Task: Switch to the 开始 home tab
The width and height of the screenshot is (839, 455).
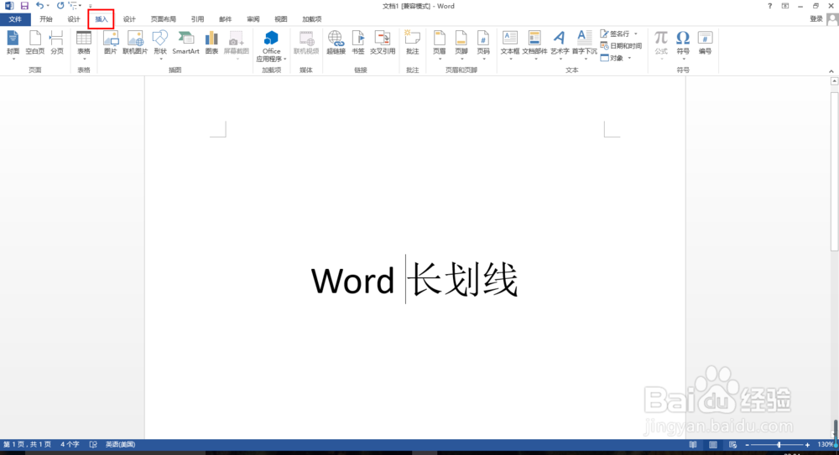Action: pyautogui.click(x=46, y=19)
